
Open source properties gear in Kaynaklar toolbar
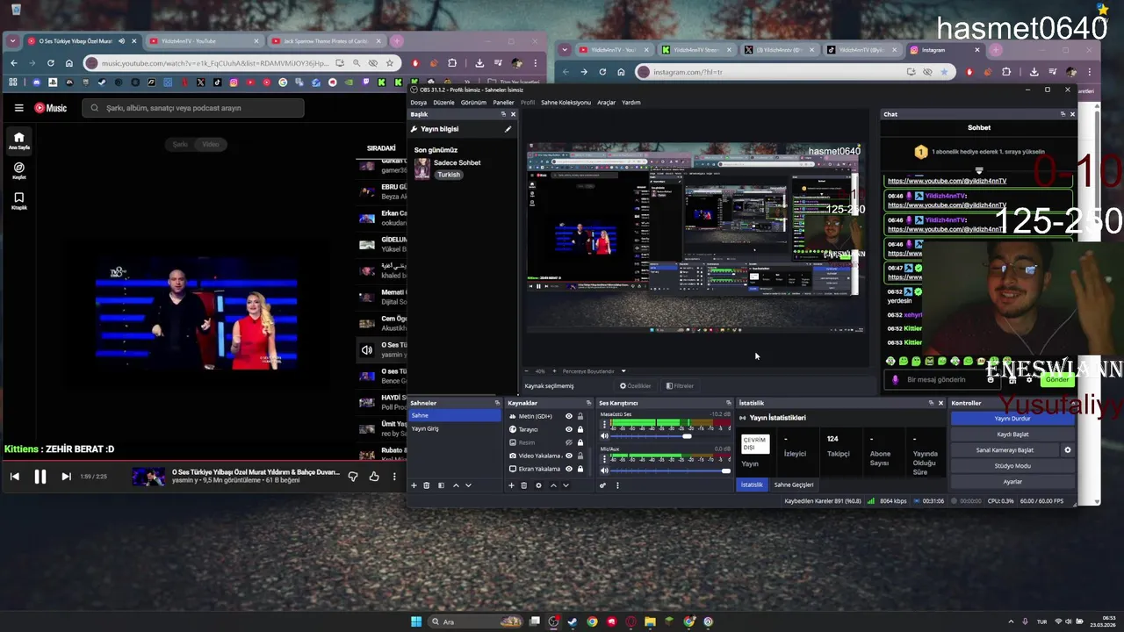[538, 485]
